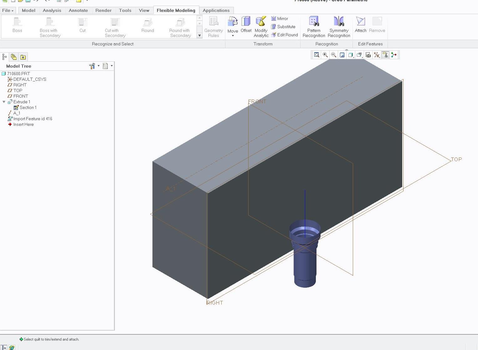Viewport: 478px width, 350px height.
Task: Open Model Tree settings hammer dropdown
Action: [94, 66]
